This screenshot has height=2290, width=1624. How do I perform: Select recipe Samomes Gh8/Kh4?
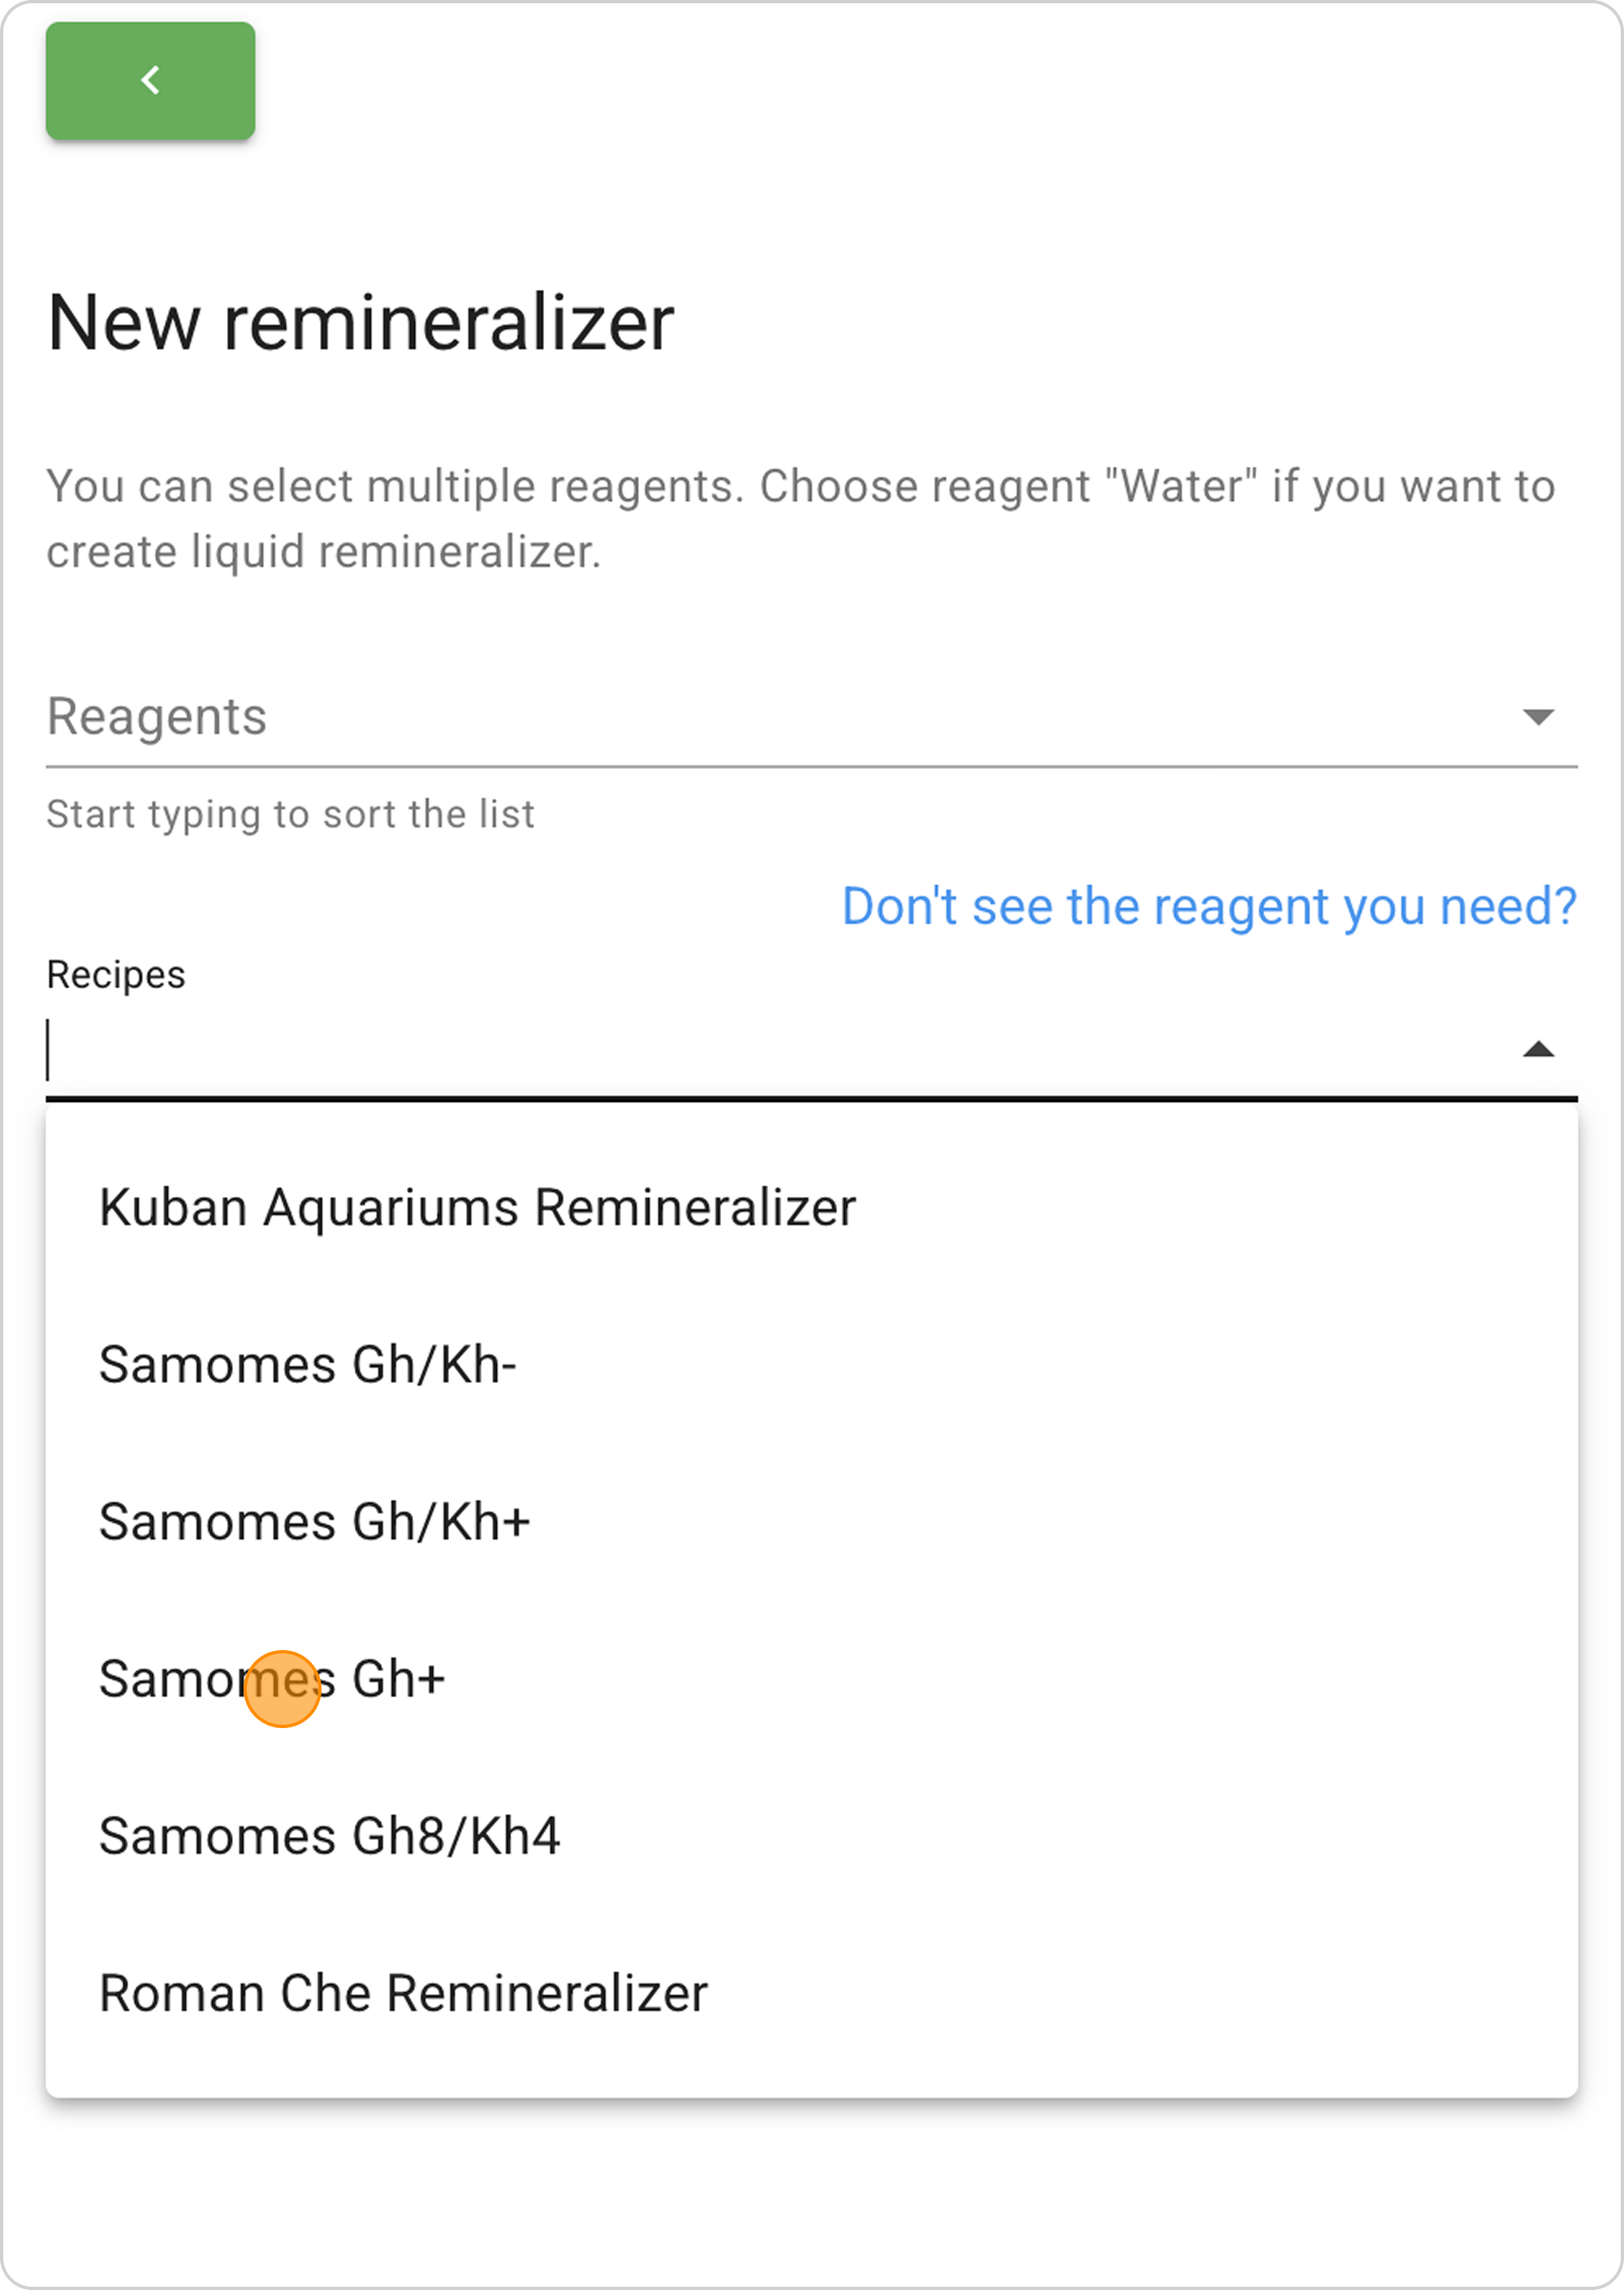pyautogui.click(x=330, y=1836)
